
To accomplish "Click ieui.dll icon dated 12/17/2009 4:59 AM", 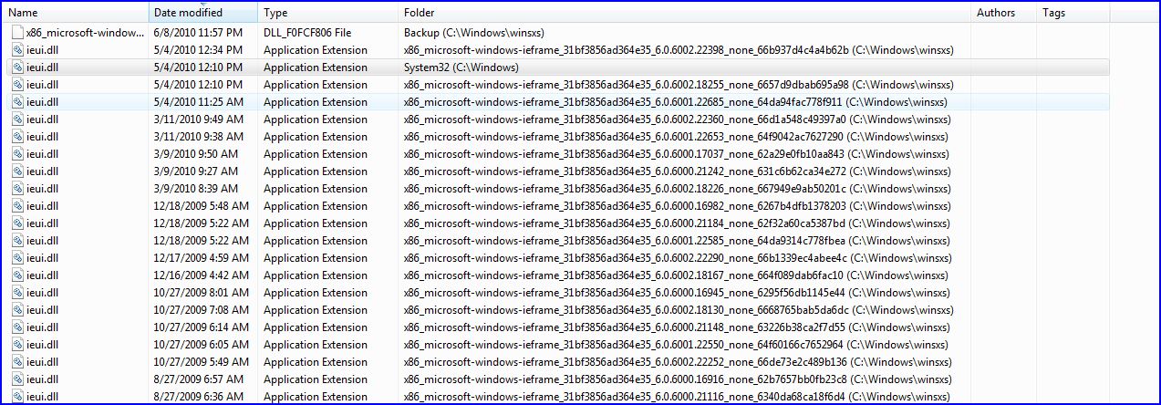I will tap(17, 258).
